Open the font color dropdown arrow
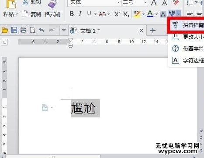204x158 pixels. pyautogui.click(x=156, y=14)
